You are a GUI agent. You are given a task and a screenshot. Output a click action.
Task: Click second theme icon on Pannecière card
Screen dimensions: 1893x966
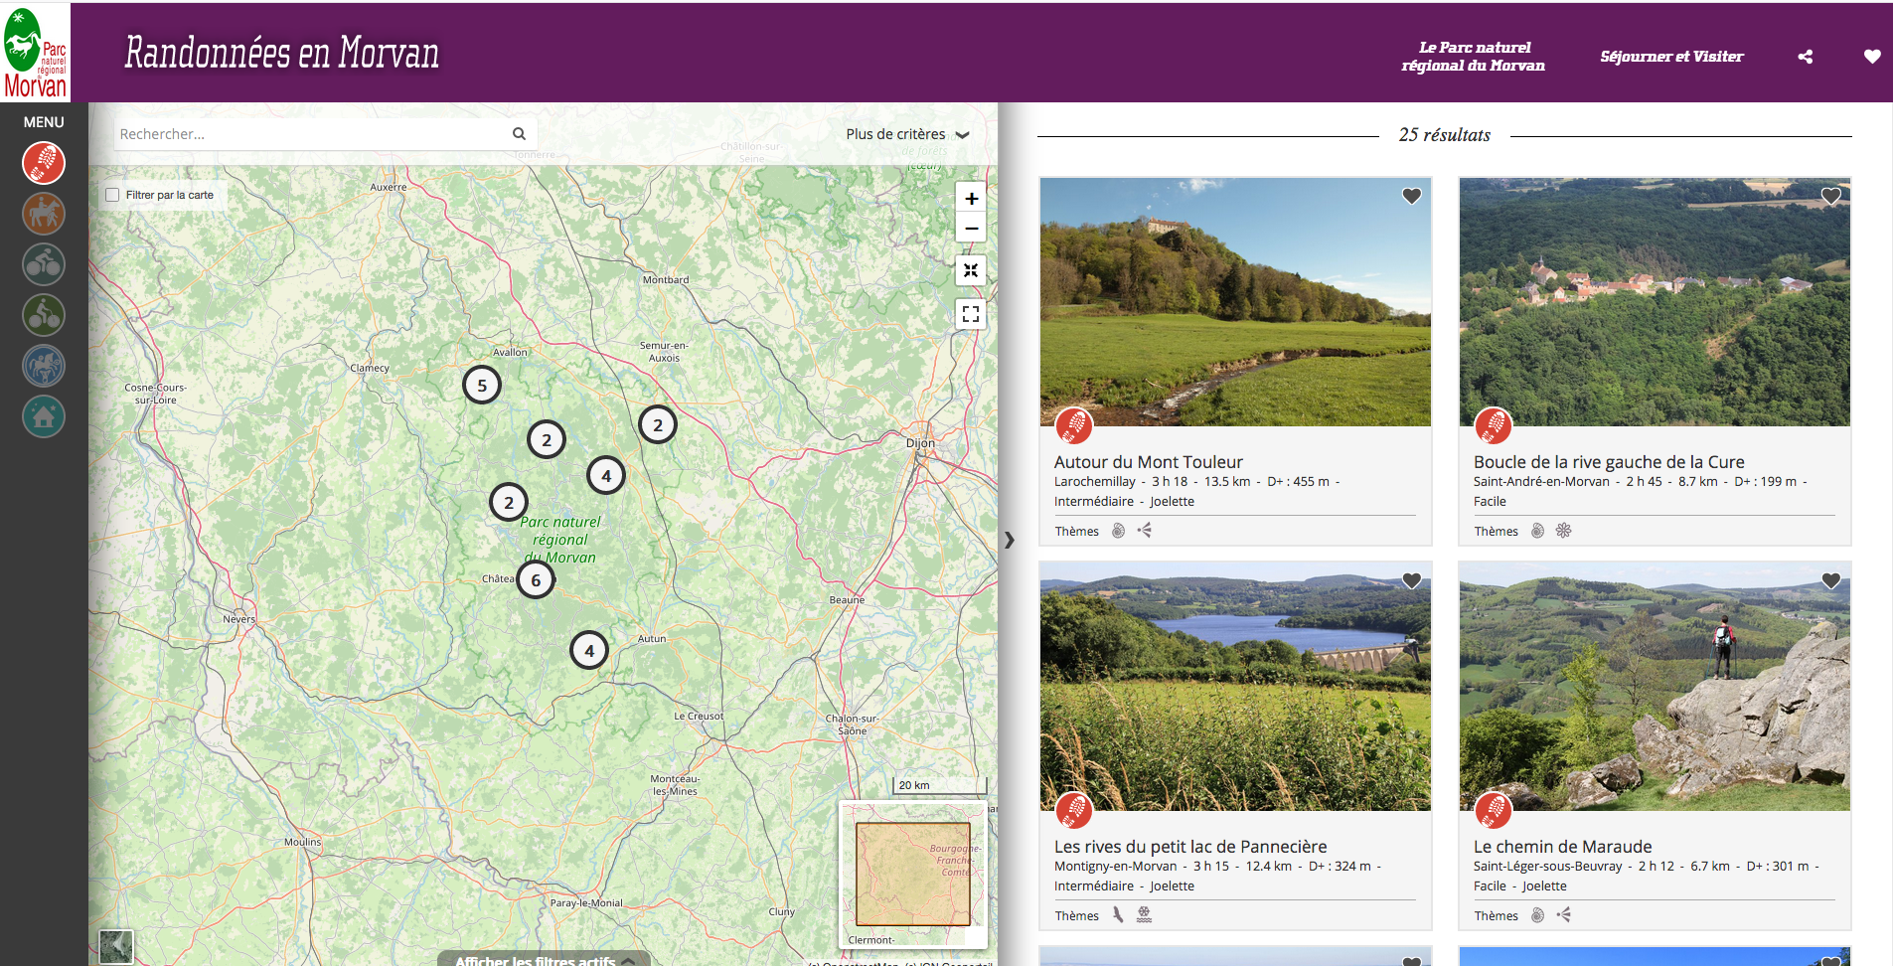tap(1144, 914)
